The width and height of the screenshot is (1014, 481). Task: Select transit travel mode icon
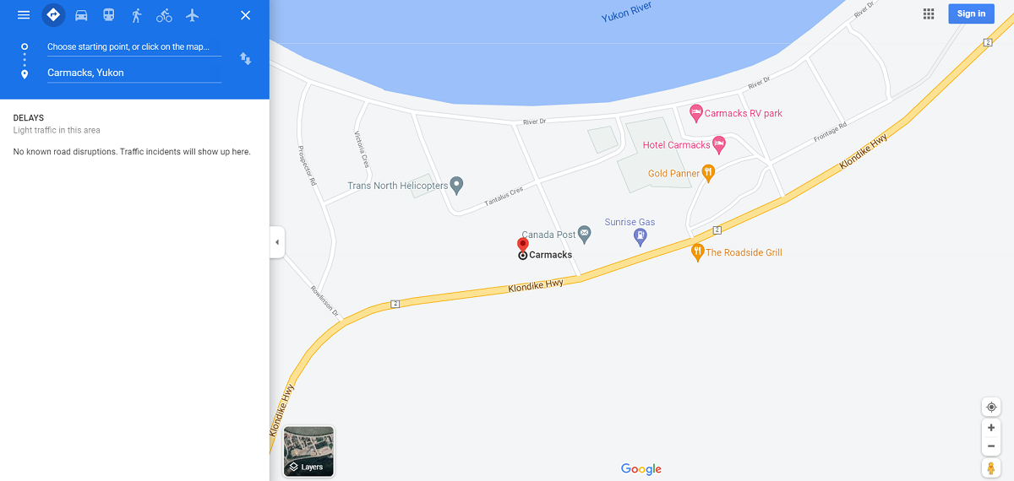109,15
